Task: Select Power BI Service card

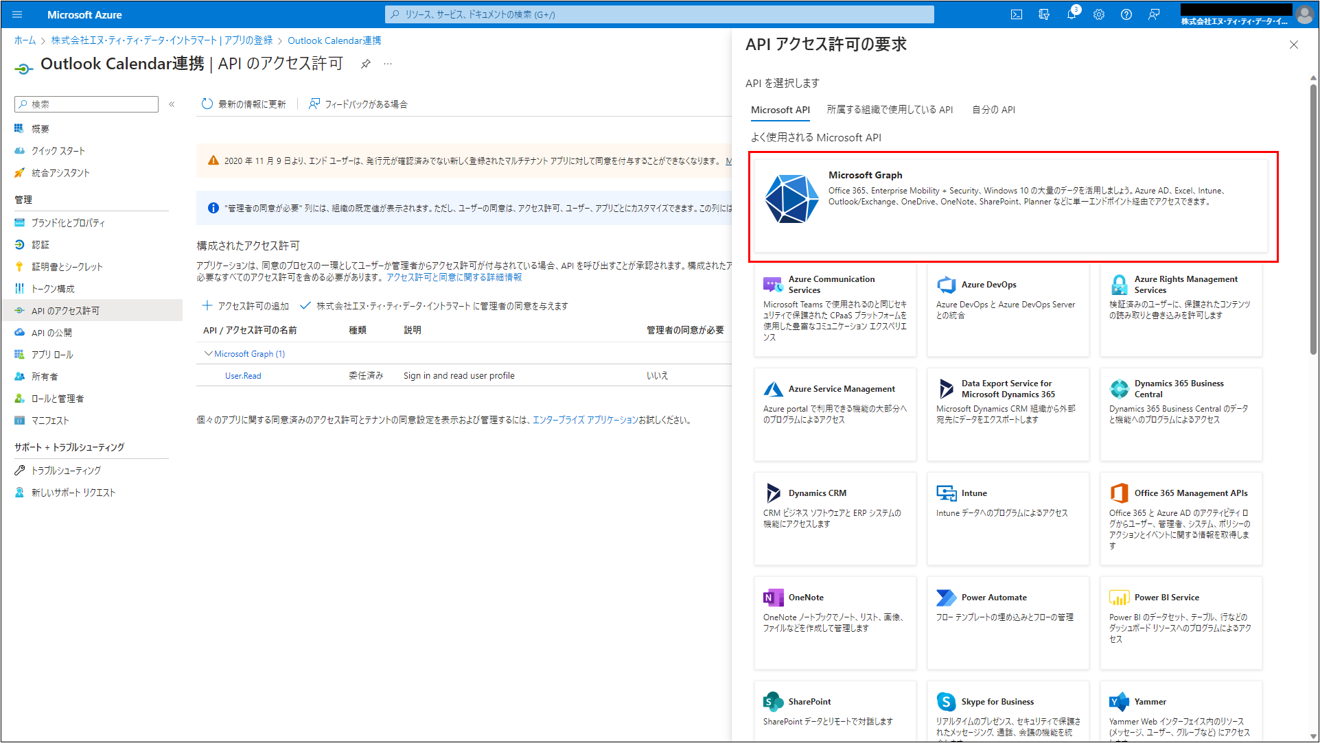Action: (x=1181, y=623)
